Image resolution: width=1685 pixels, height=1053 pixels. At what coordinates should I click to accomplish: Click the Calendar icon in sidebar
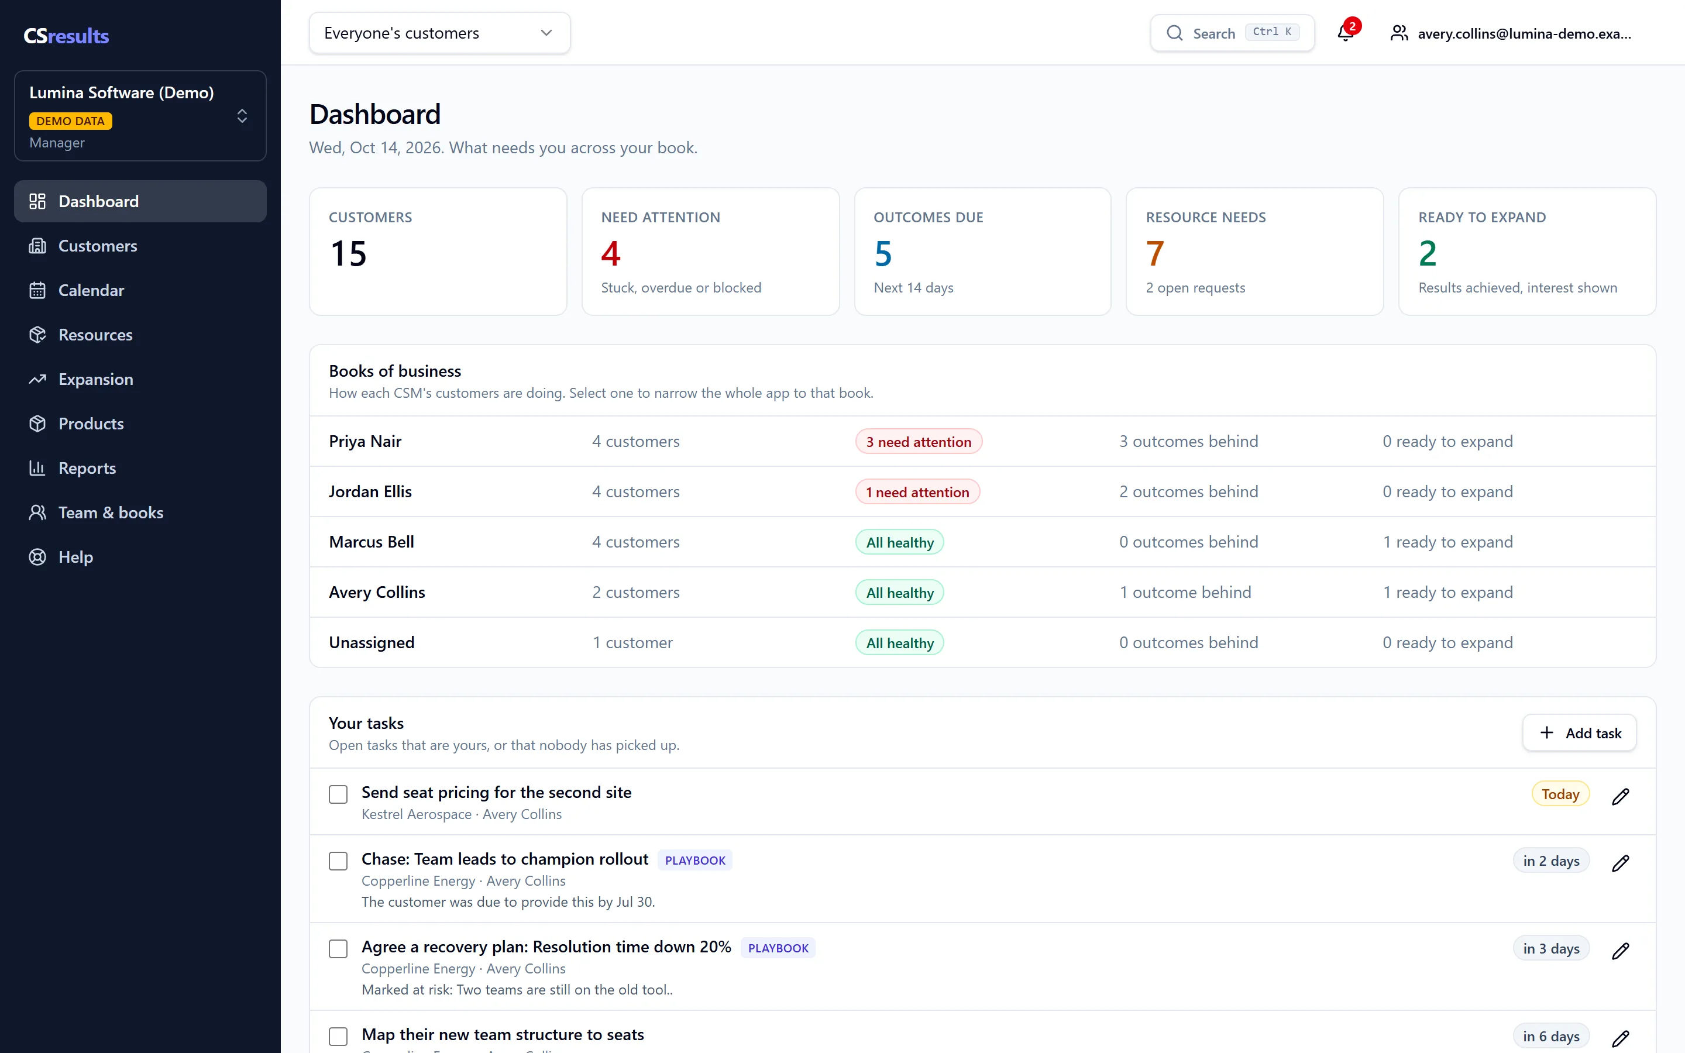(37, 290)
